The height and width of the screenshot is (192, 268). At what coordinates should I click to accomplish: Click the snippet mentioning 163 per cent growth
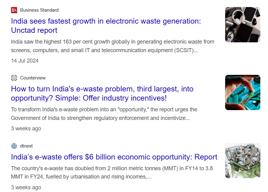(x=113, y=42)
